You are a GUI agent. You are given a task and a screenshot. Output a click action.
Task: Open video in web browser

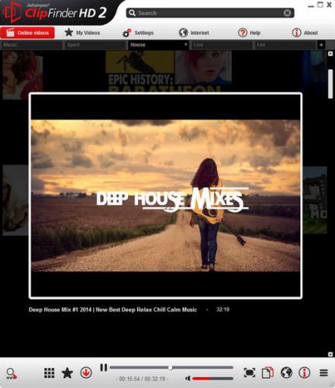(x=286, y=372)
